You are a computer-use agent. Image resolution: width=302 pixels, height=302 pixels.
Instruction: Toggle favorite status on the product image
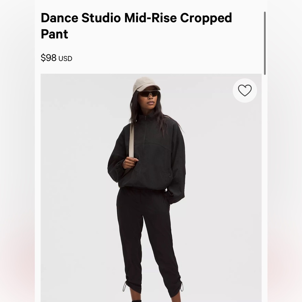[x=245, y=90]
